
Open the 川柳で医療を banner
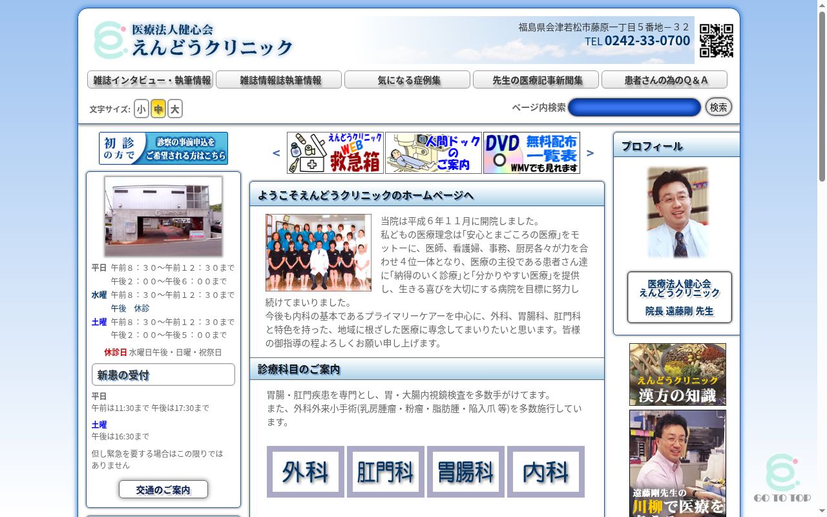click(x=678, y=463)
